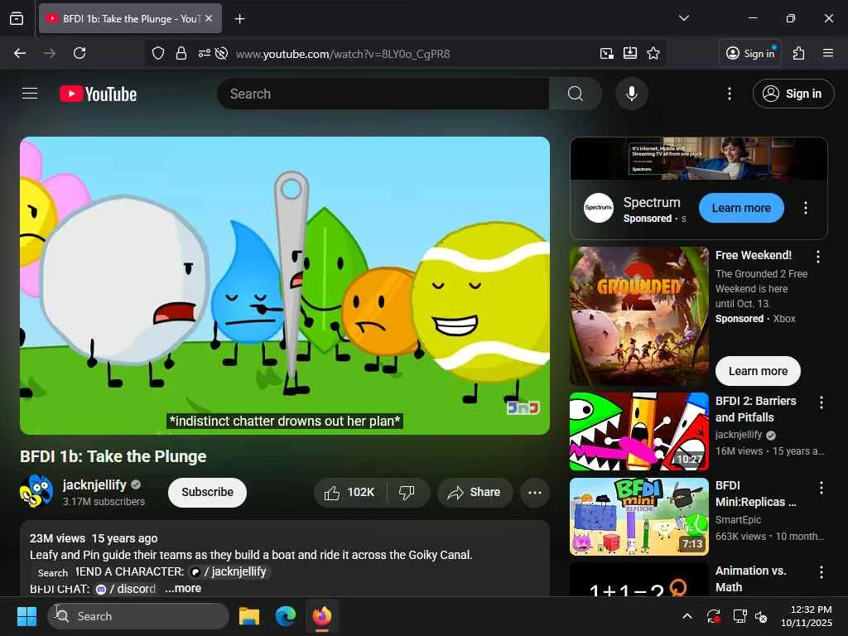The image size is (848, 636).
Task: Open options for Animation vs. Math
Action: 821,572
